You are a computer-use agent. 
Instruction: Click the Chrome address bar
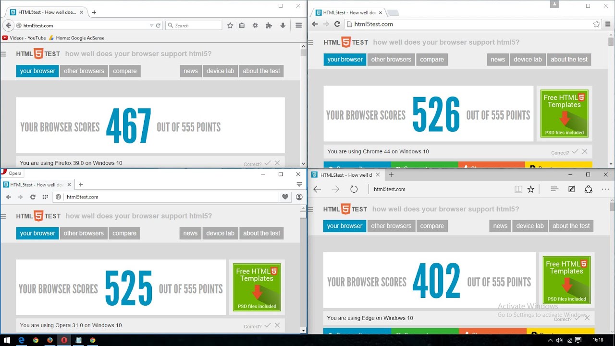click(473, 24)
